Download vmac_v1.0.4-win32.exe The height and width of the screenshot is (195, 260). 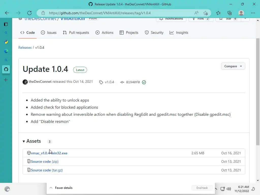point(49,153)
